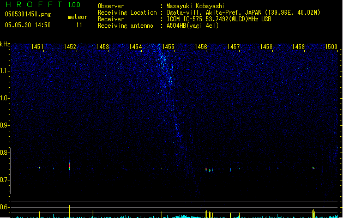The height and width of the screenshot is (218, 343).
Task: Click the red meteor echo near 1452
Action: 70,166
